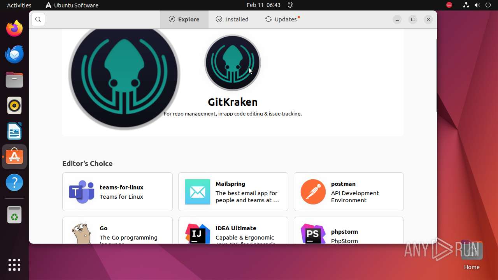Open the Mailspring app card
Screen dimensions: 498x280
[233, 192]
